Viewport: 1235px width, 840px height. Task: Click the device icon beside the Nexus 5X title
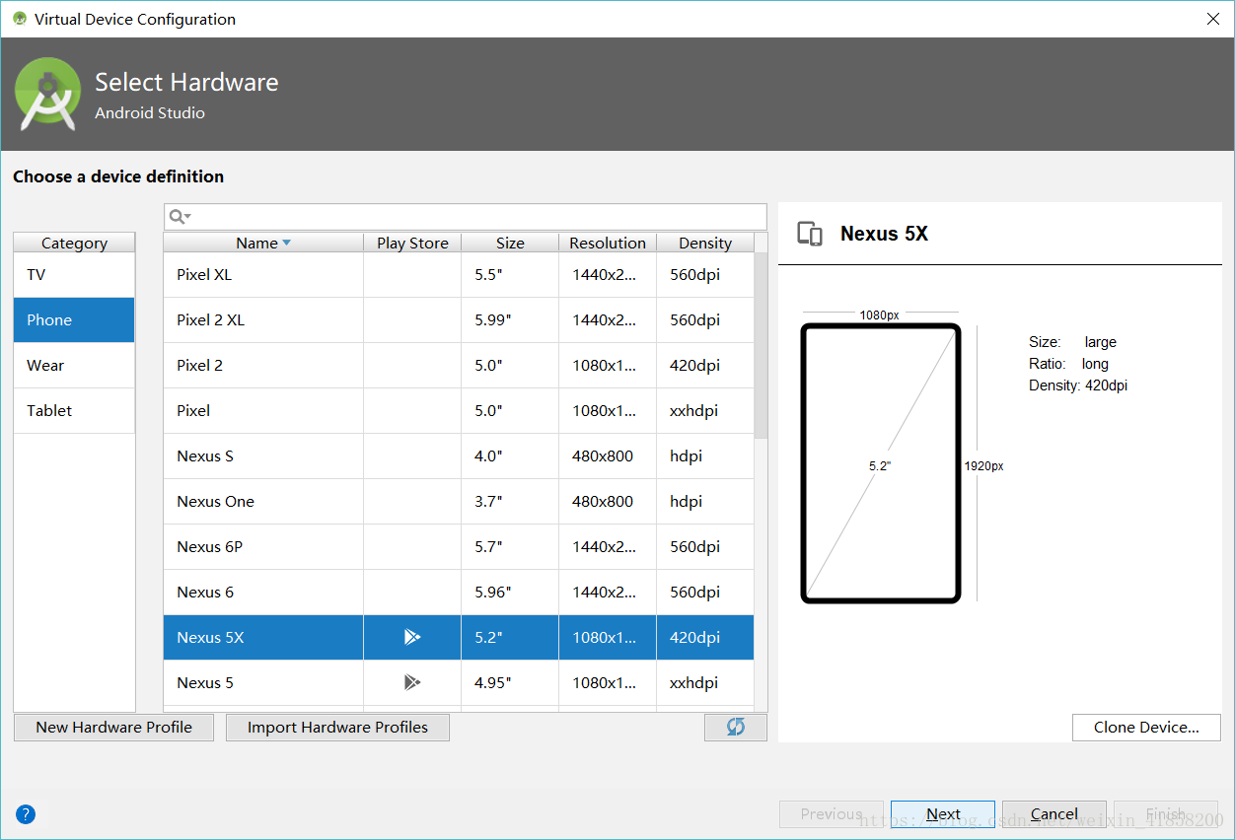coord(810,234)
